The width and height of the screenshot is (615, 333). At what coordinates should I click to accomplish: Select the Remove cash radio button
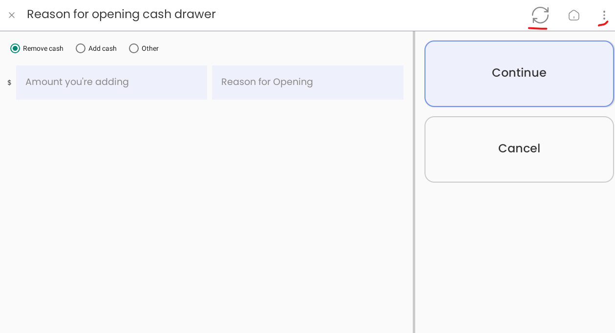[x=15, y=48]
